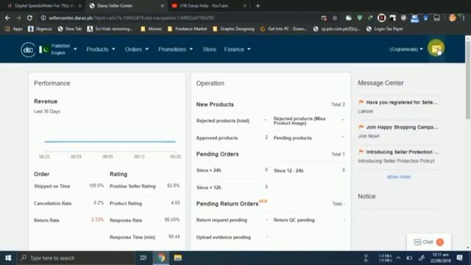Screen dimensions: 471x265
Task: Open Get Into PC bookmark
Action: [x=283, y=29]
